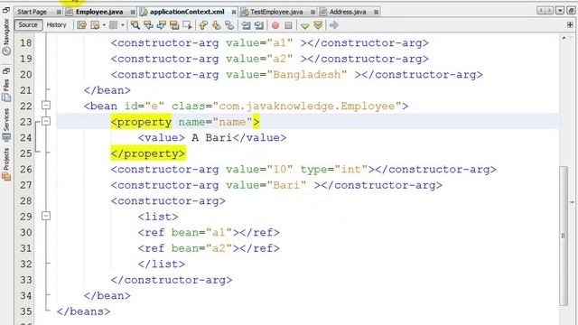
Task: Open the Forward history dropdown arrow
Action: click(123, 25)
